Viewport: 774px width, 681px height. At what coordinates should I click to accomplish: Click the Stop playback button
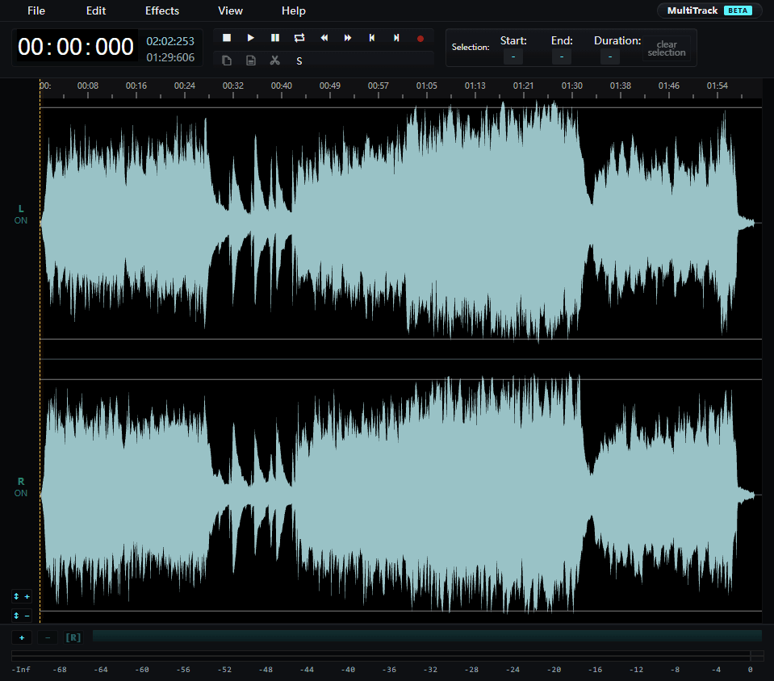227,38
